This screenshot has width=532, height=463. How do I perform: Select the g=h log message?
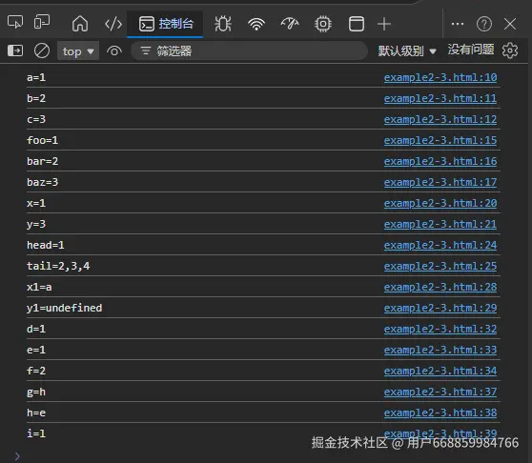(x=36, y=393)
